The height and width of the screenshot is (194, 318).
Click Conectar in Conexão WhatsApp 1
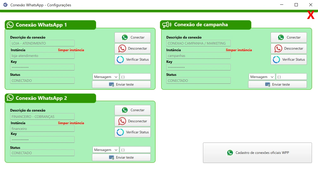[x=133, y=37]
